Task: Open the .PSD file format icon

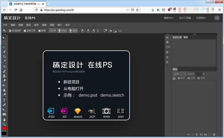Action: point(51,111)
